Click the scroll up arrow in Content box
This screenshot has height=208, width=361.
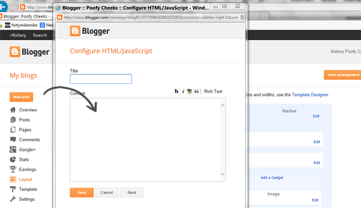pyautogui.click(x=223, y=105)
